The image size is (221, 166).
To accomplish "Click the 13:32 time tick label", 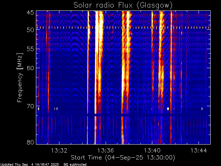I will coord(59,150).
